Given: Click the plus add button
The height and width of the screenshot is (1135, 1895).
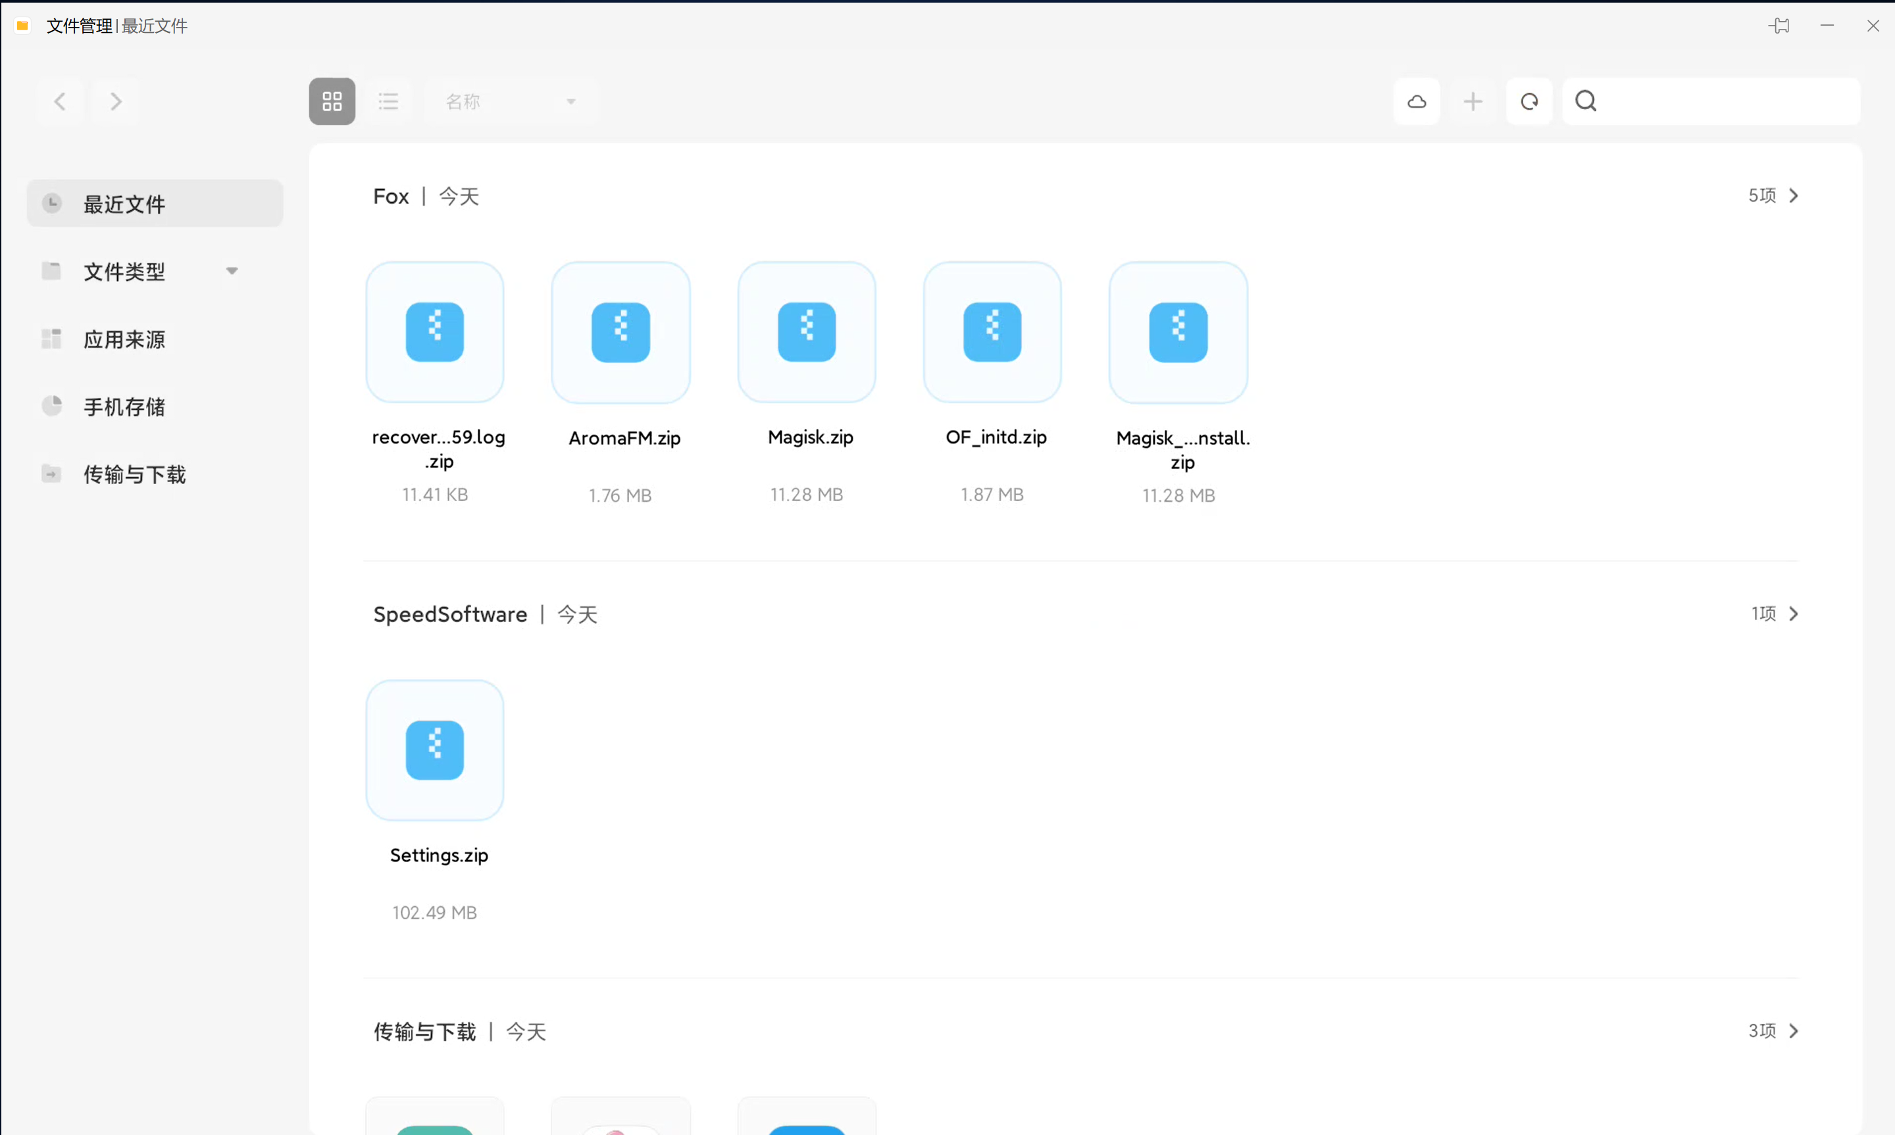Looking at the screenshot, I should pos(1472,101).
